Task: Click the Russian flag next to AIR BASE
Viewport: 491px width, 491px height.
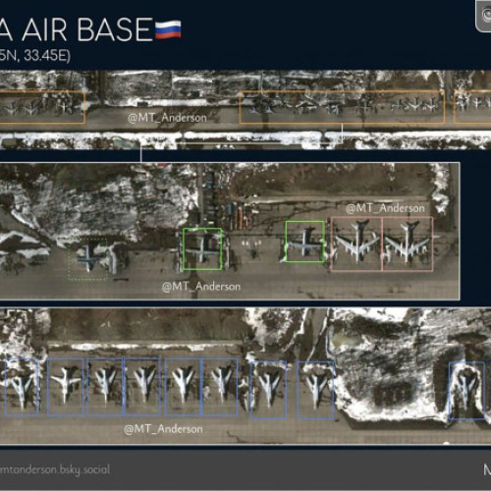Action: [x=168, y=29]
